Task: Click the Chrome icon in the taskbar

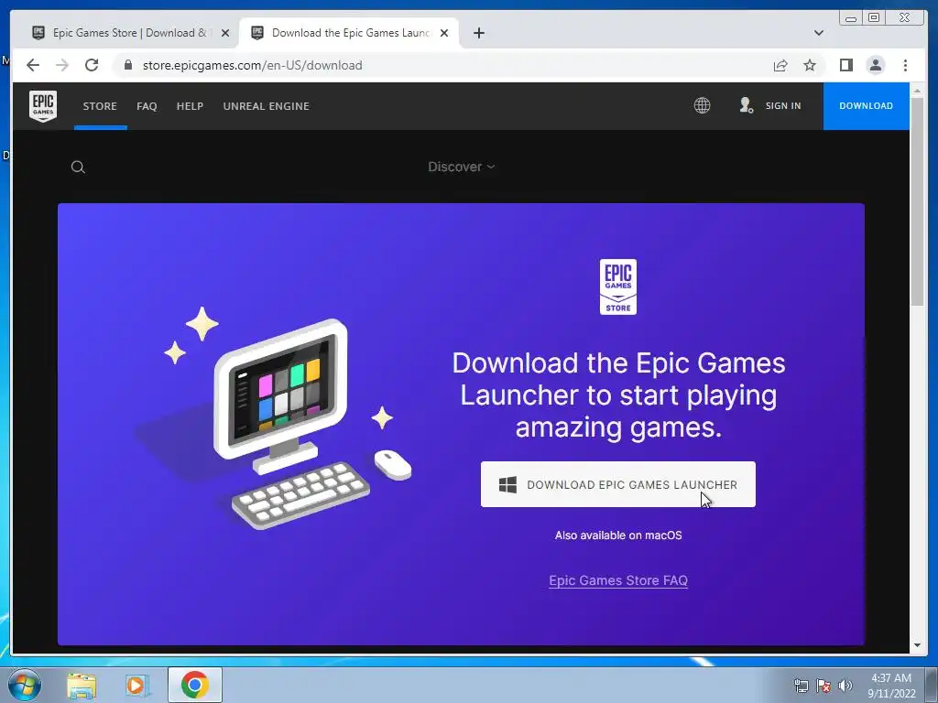Action: 194,685
